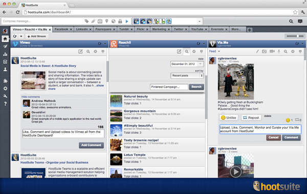The height and width of the screenshot is (194, 307).
Task: Click compose icon in Vimeo stream
Action: 80,52
